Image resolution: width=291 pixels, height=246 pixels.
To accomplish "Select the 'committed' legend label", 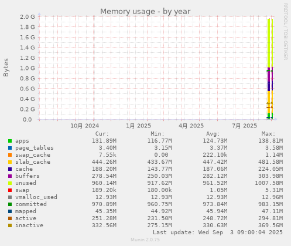I will tap(31, 204).
